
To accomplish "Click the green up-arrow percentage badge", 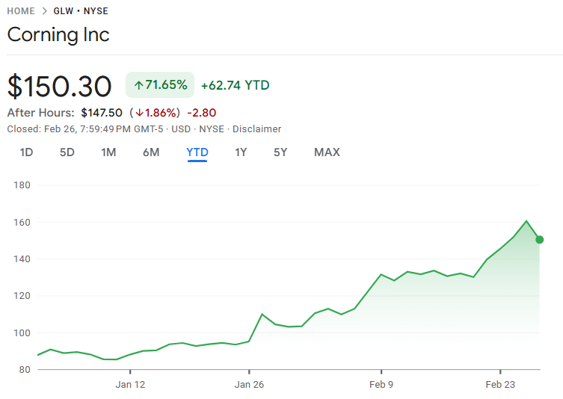I will pyautogui.click(x=160, y=85).
